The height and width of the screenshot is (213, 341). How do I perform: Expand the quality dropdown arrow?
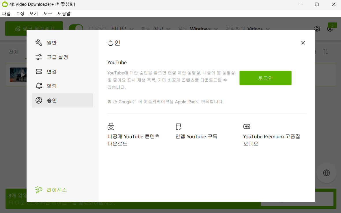point(168,29)
